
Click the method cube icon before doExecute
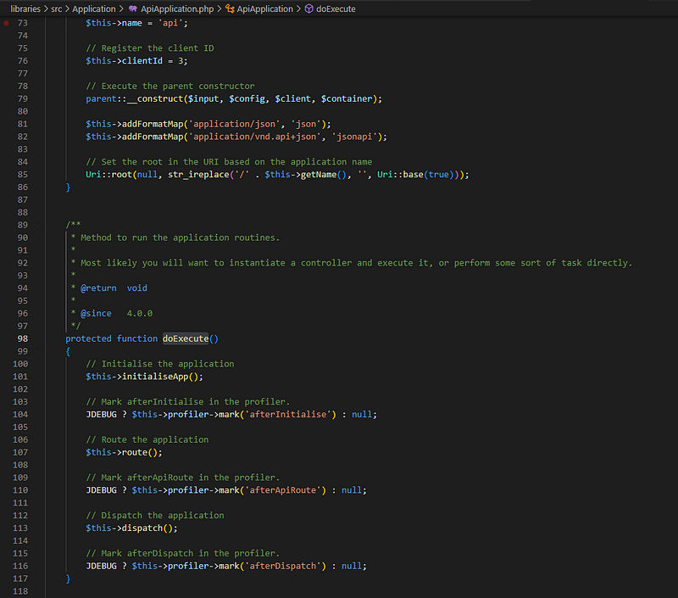pos(308,8)
